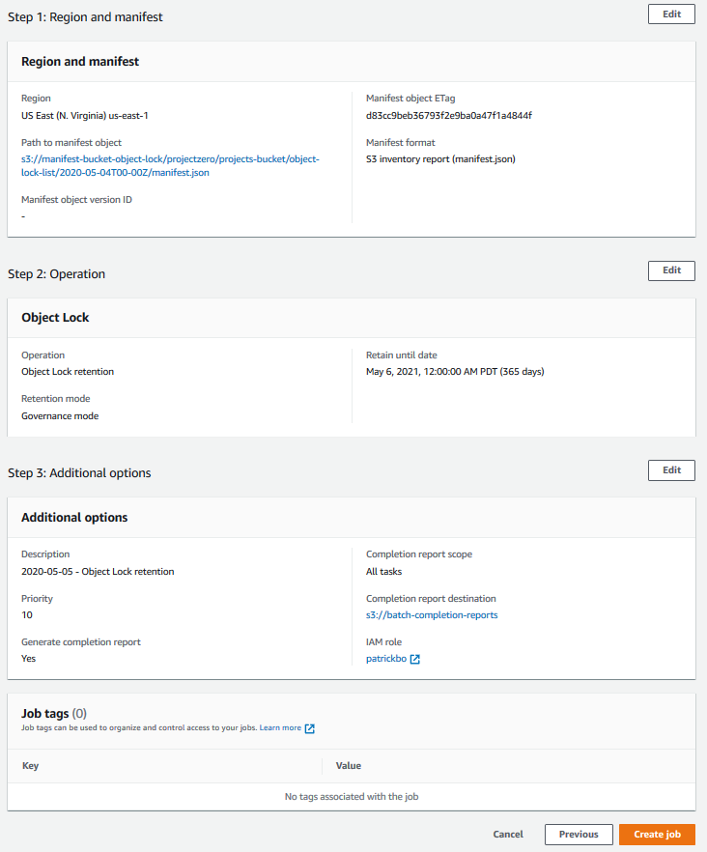Click the US East (N. Virginia) us-east-1 value
The height and width of the screenshot is (852, 707).
[x=85, y=115]
